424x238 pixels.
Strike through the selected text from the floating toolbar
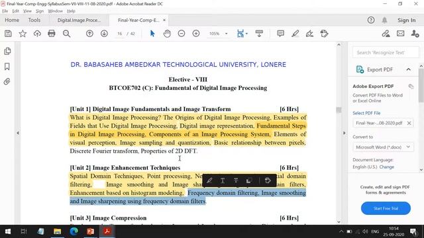[x=236, y=180]
